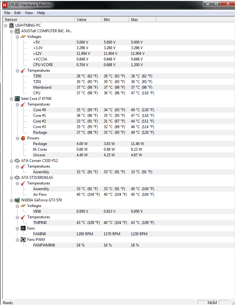Collapse the motherboard Voltages group
Viewport: 235px width, 306px height.
tap(18, 37)
